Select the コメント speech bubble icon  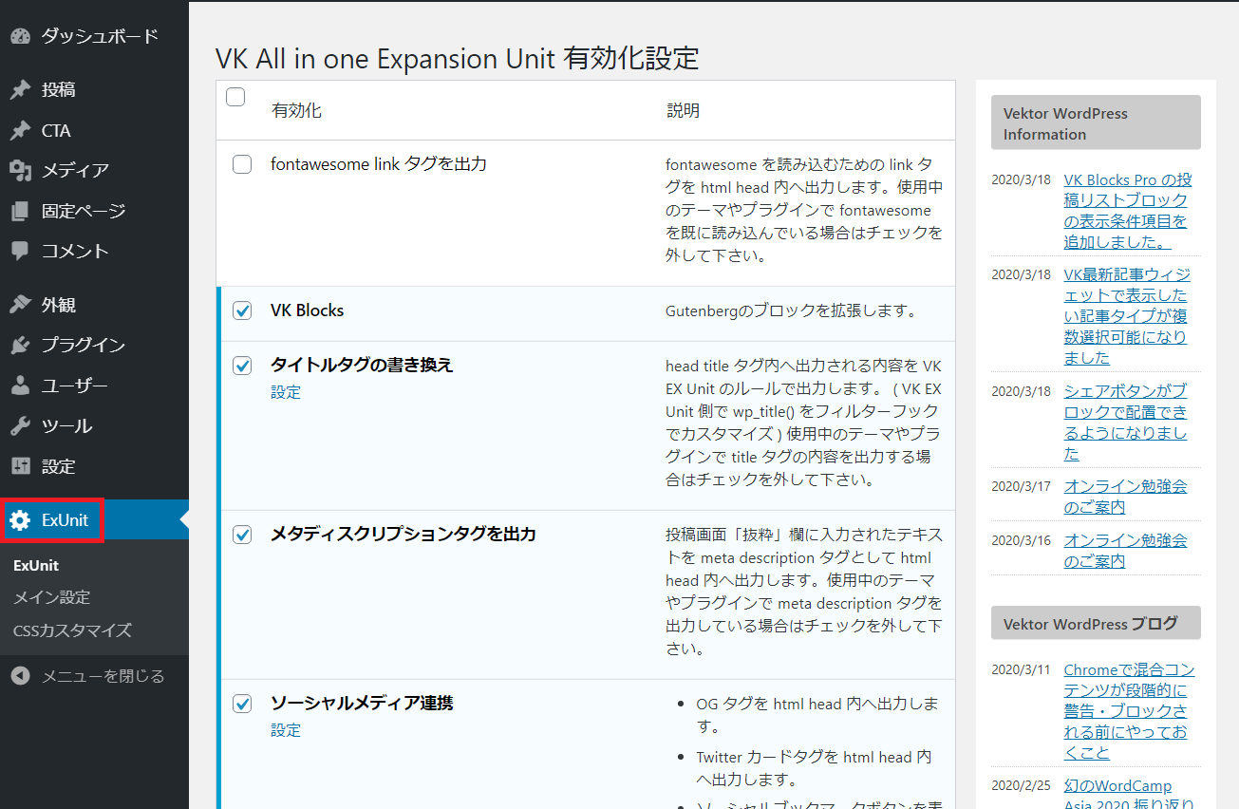(21, 251)
